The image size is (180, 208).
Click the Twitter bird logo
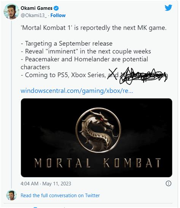(168, 8)
